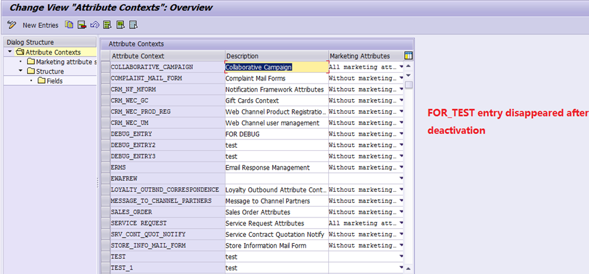The width and height of the screenshot is (589, 274).
Task: Open Marketing Attributes dropdown for LOYALTY_OUTBND_CORRESPONDENCE
Action: pos(401,190)
